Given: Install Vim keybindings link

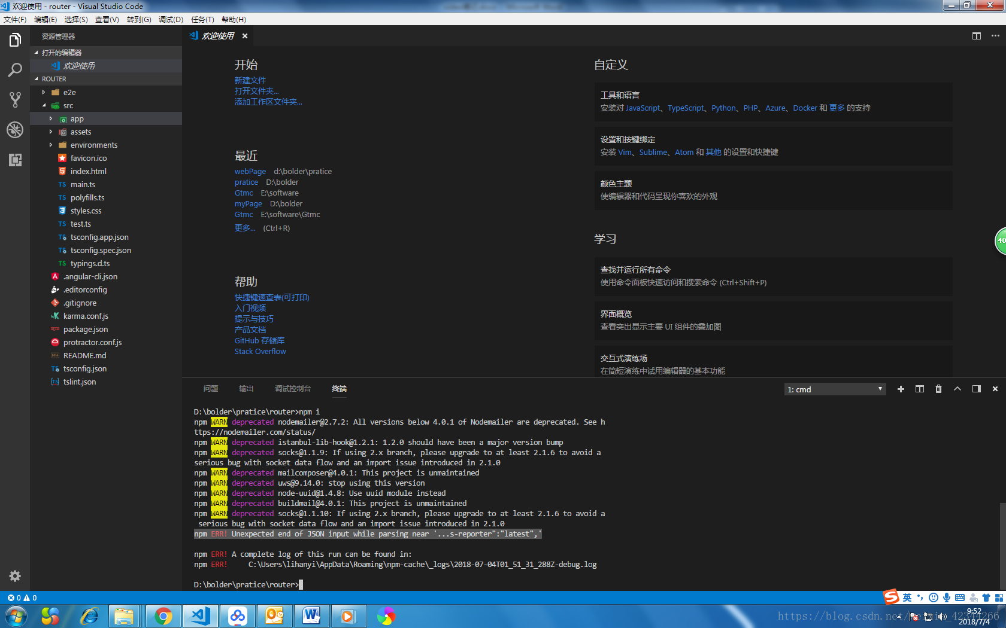Looking at the screenshot, I should [625, 152].
